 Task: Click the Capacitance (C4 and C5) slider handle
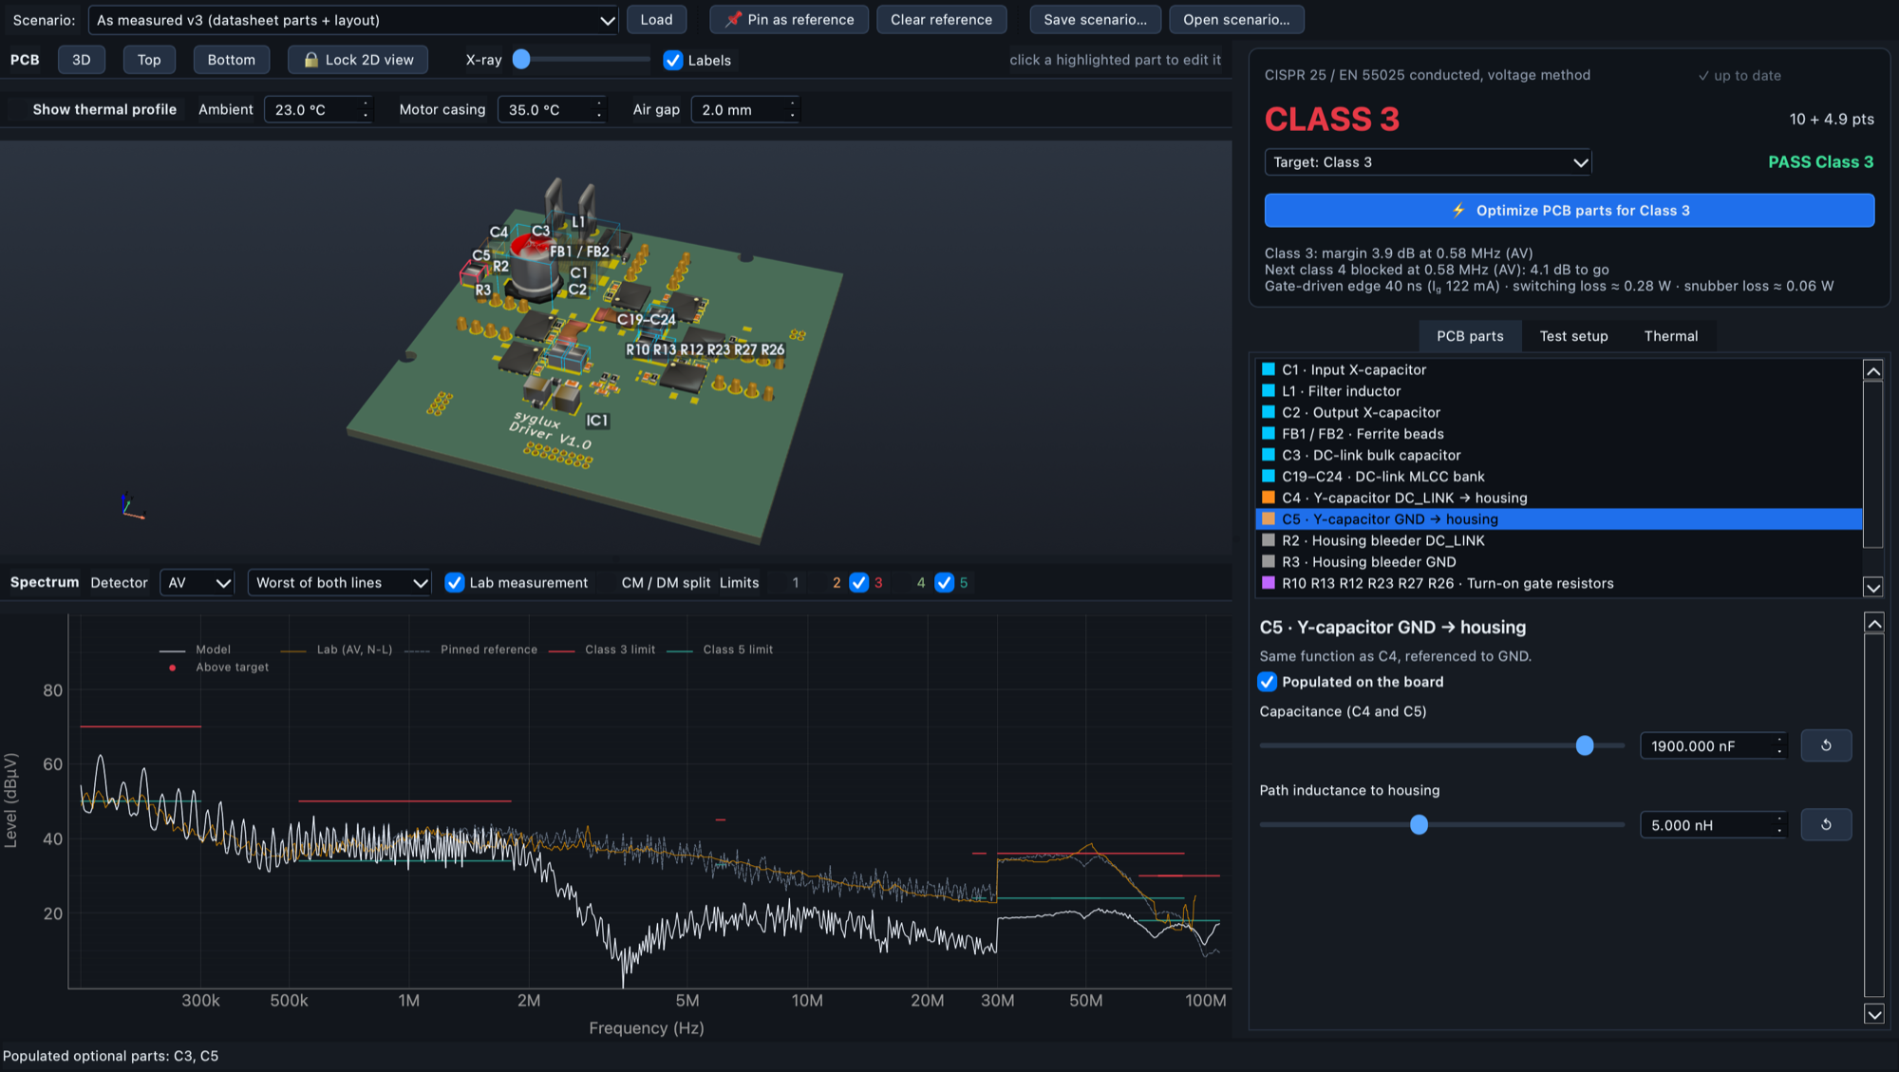click(x=1585, y=745)
